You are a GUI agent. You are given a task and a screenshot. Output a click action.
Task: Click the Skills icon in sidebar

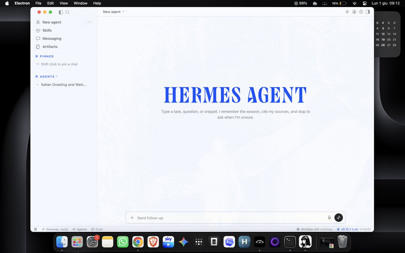click(38, 30)
